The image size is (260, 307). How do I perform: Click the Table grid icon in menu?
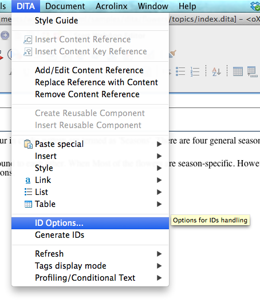28,204
